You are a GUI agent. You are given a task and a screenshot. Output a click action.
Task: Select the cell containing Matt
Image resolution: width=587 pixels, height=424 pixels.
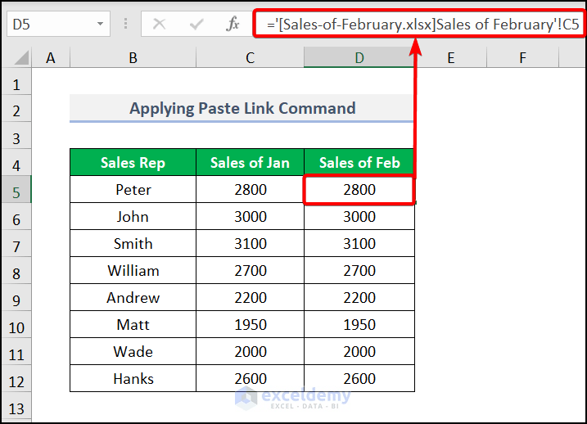tap(133, 324)
